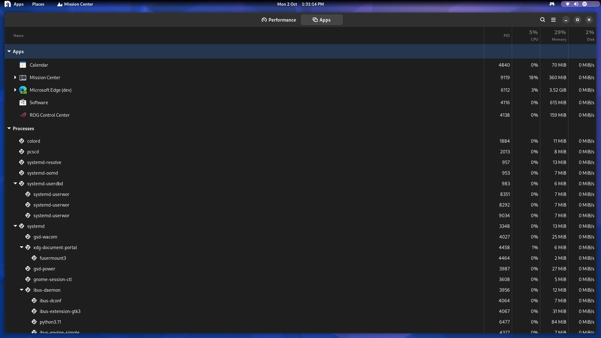Expand the Microsoft Edge (dev) row
This screenshot has width=601, height=338.
pos(15,90)
